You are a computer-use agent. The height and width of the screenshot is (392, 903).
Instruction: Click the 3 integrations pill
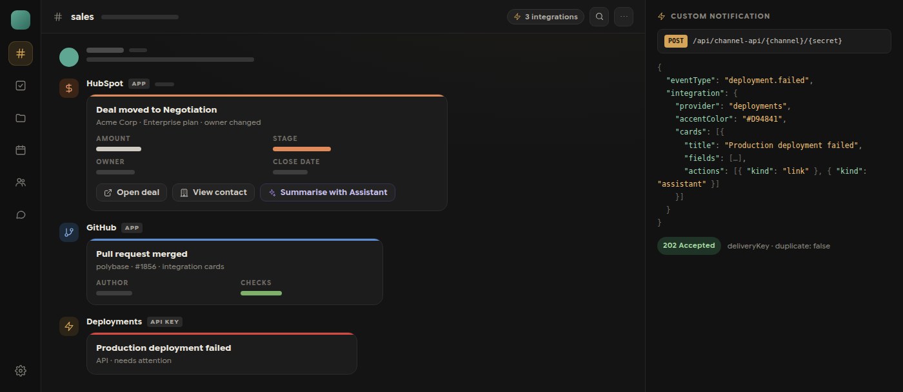click(546, 17)
